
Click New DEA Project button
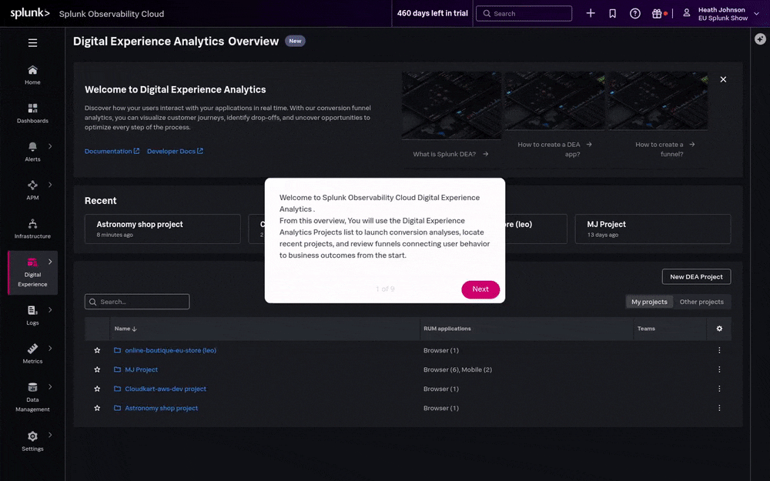point(696,277)
